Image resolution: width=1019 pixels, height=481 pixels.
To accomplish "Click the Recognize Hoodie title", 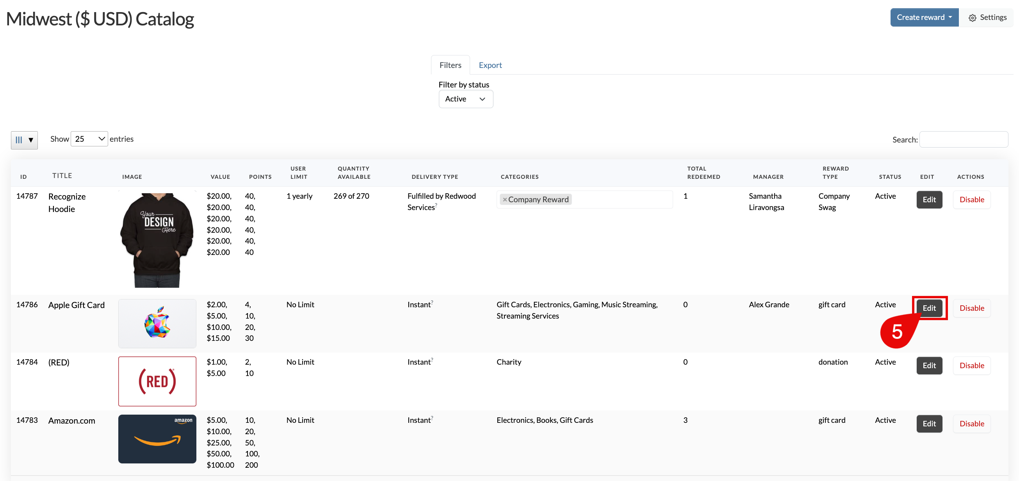I will (x=67, y=203).
